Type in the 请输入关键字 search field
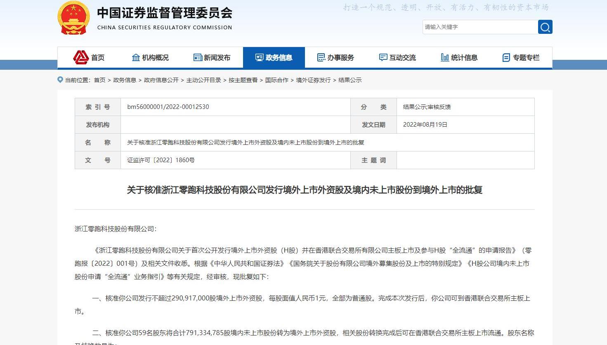 479,27
